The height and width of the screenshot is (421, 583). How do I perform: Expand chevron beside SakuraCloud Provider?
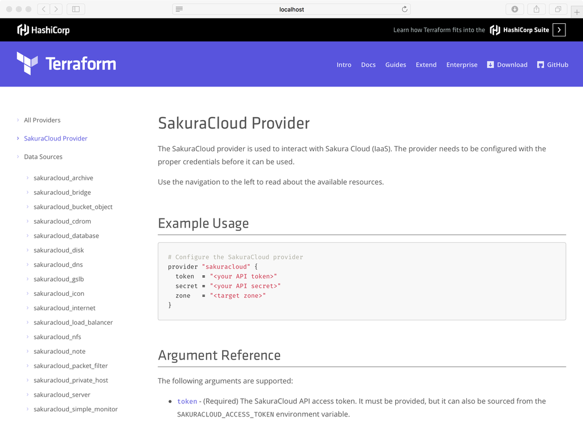(x=18, y=138)
